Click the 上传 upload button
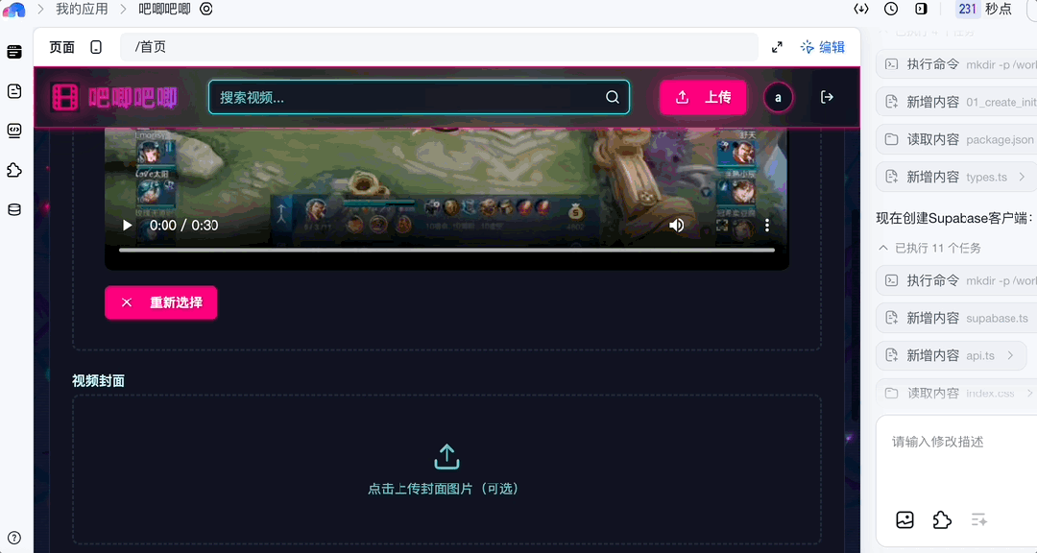Image resolution: width=1037 pixels, height=553 pixels. click(x=703, y=97)
